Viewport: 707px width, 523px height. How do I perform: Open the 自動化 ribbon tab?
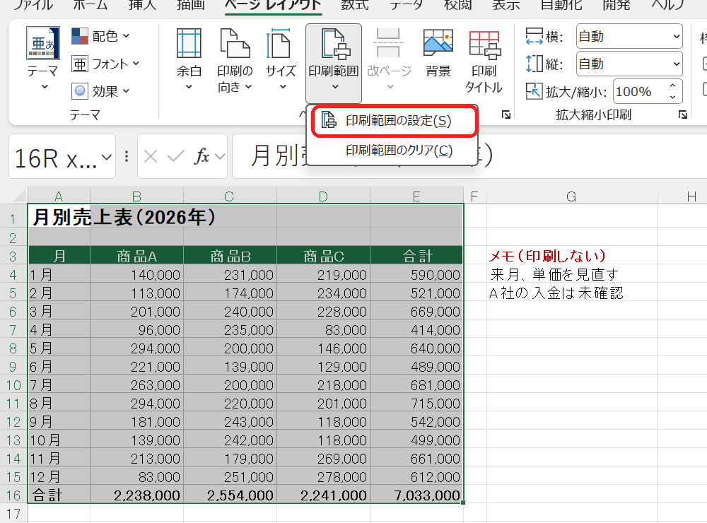pos(562,5)
